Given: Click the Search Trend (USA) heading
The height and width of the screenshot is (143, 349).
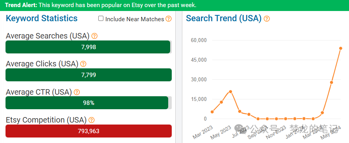Looking at the screenshot, I should [x=224, y=18].
